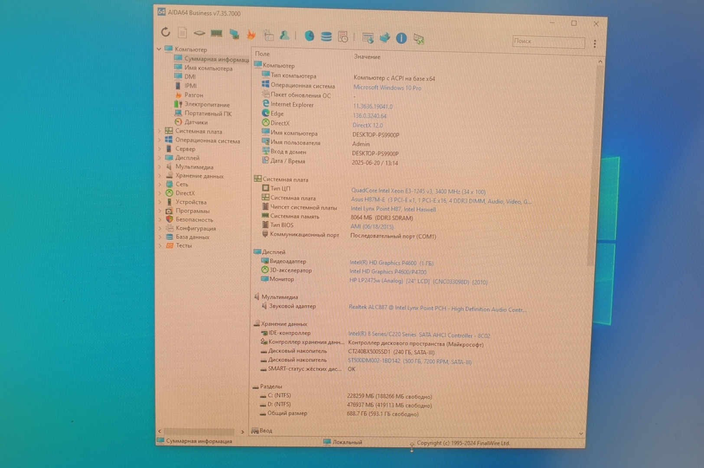This screenshot has width=704, height=468.
Task: Click the Microsoft Windows 10 Pro link
Action: (x=387, y=88)
